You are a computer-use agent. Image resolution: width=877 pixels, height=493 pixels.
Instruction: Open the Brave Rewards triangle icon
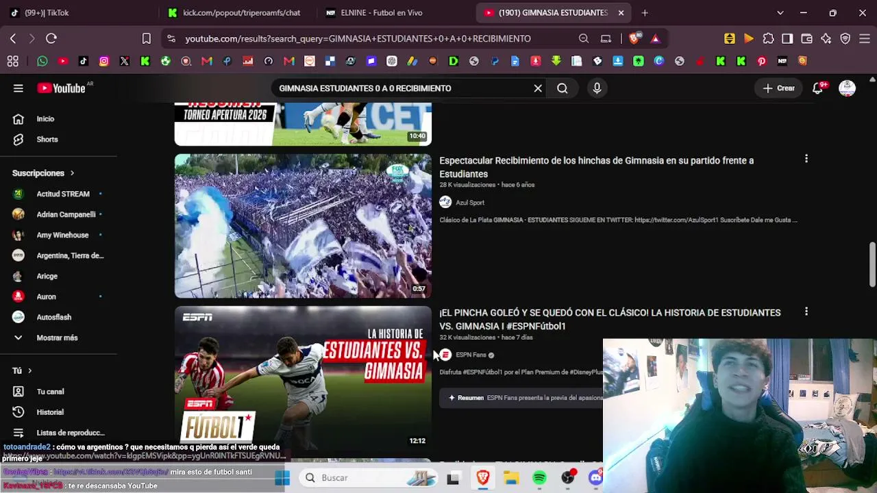coord(656,38)
